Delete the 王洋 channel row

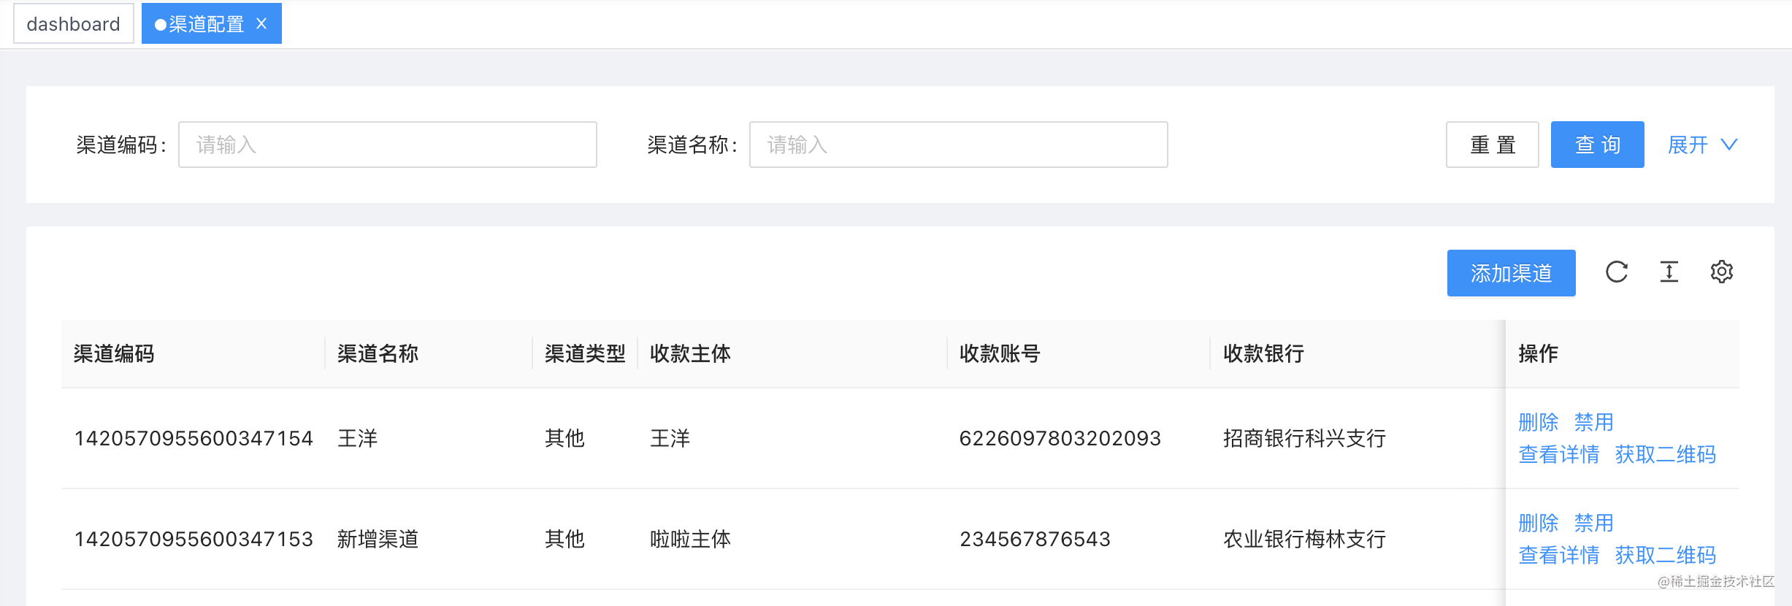1539,422
